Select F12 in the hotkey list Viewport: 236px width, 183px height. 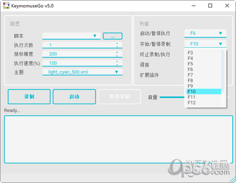point(204,103)
